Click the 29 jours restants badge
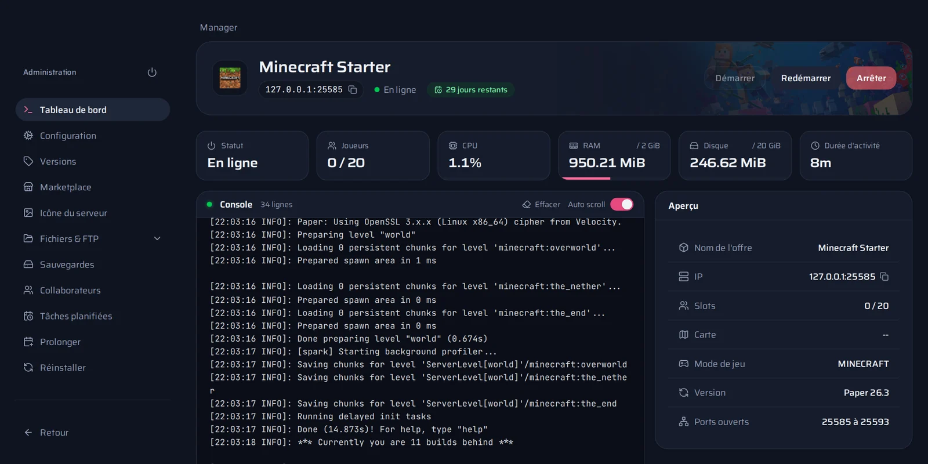 pos(471,90)
